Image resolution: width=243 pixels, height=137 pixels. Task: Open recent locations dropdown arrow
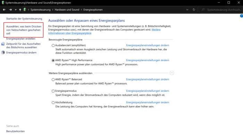pos(16,10)
